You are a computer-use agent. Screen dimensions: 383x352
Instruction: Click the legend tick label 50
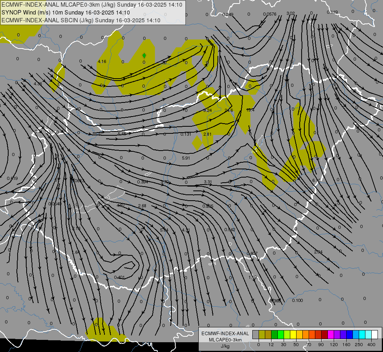point(296,345)
